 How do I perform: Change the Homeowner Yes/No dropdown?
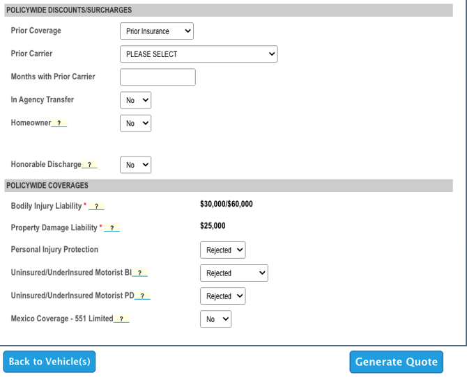pyautogui.click(x=135, y=123)
